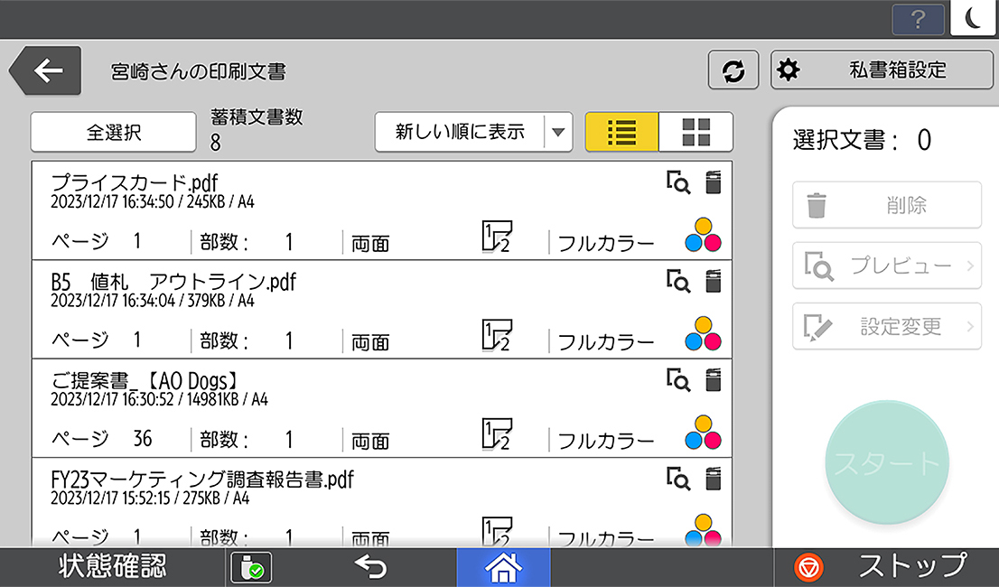Check supply status via the toner icon

pyautogui.click(x=251, y=568)
